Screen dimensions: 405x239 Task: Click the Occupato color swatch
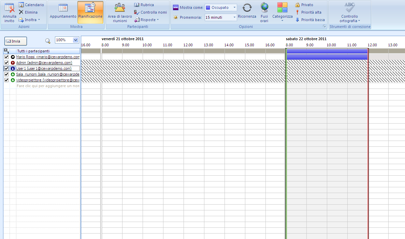click(x=208, y=7)
